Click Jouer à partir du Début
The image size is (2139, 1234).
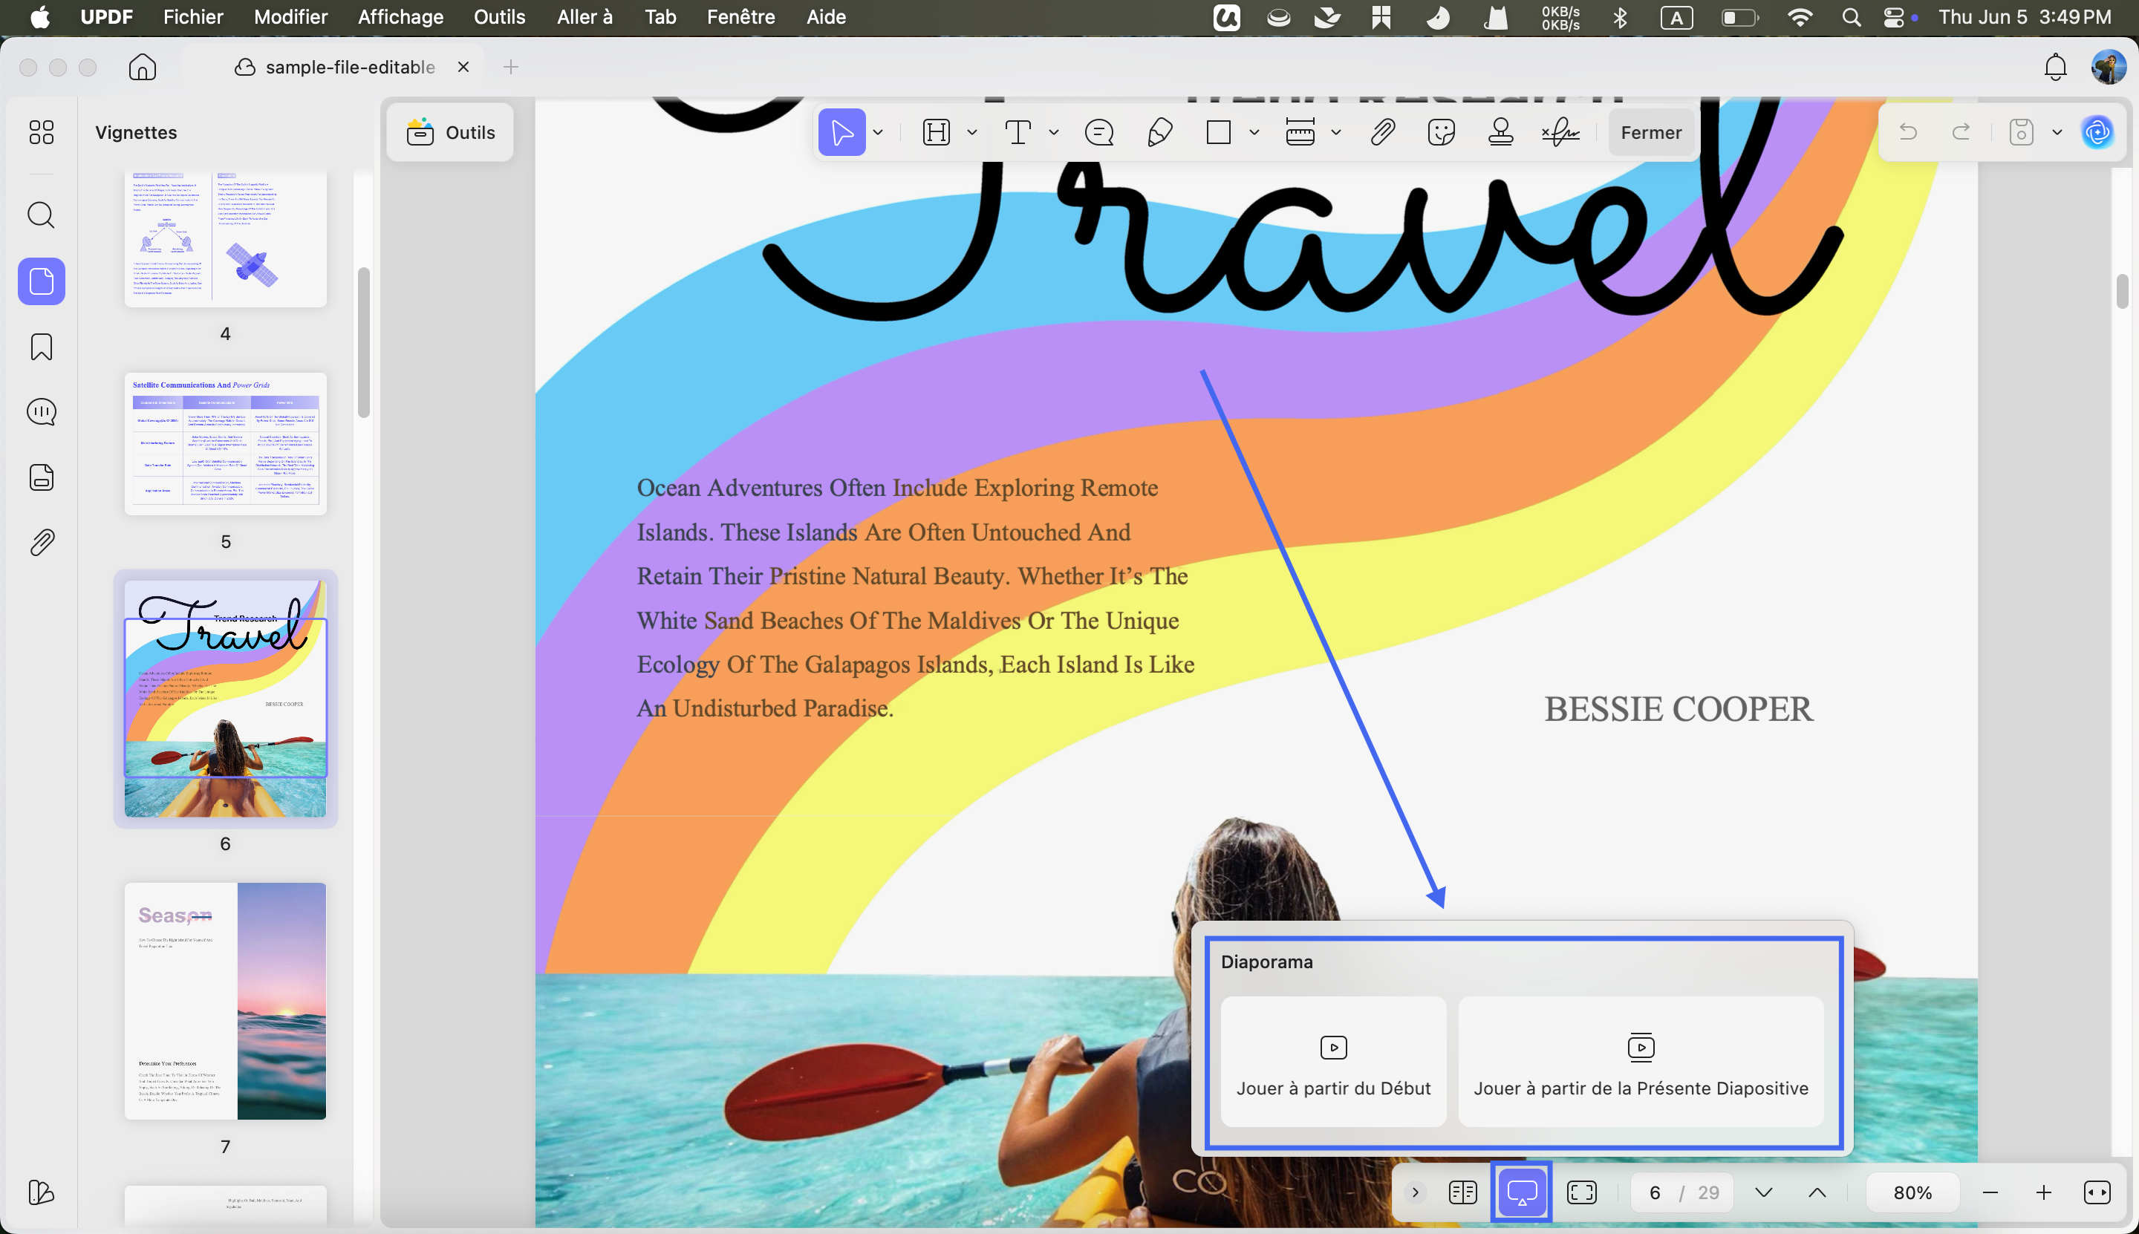tap(1334, 1062)
